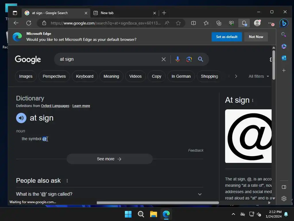The image size is (294, 221).
Task: Clear the Google search box
Action: tap(163, 59)
